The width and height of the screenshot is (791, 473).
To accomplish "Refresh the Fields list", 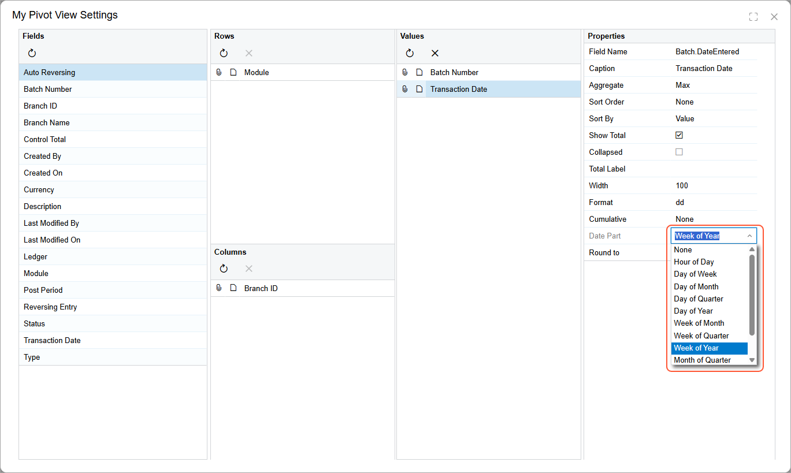I will tap(32, 53).
